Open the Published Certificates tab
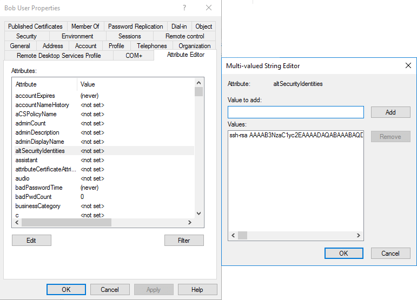 click(x=35, y=26)
